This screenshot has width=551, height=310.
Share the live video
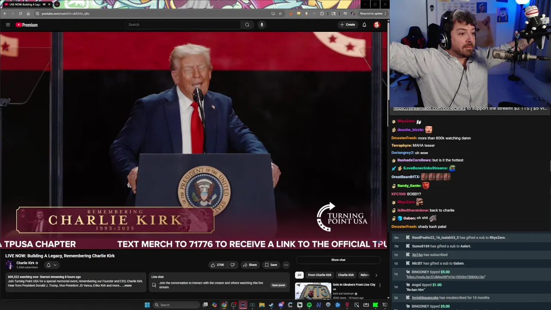tap(249, 265)
